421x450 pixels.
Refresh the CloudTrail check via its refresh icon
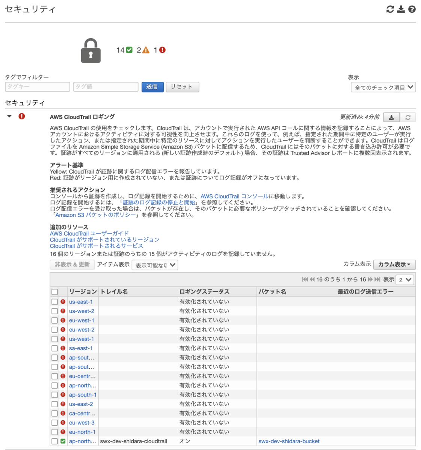click(x=408, y=117)
